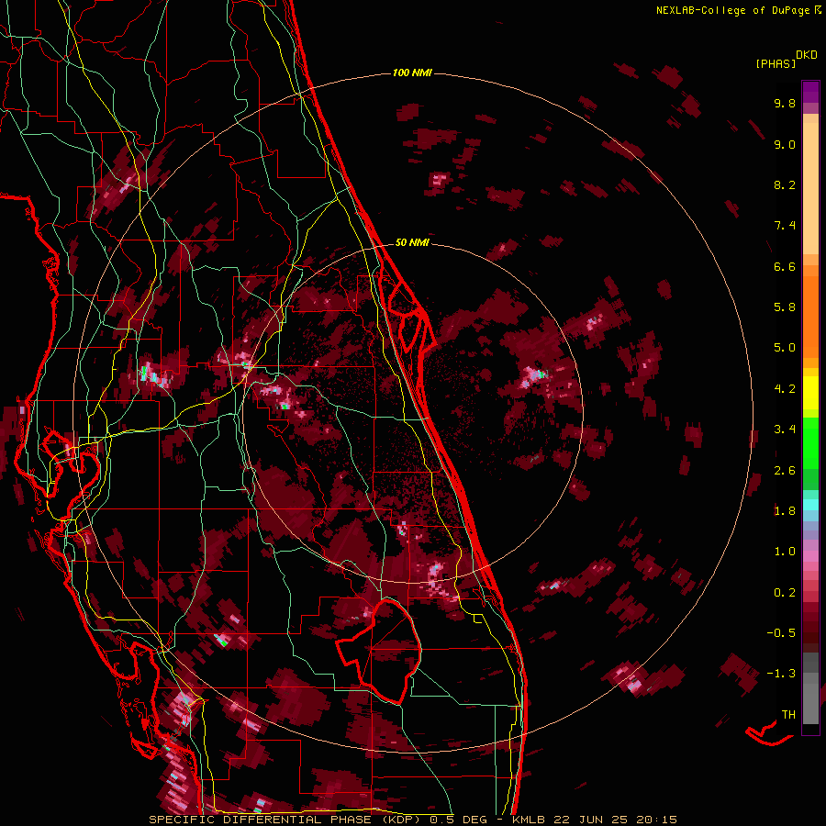Screen dimensions: 826x826
Task: Click the 5.8 scale value
Action: coord(785,307)
